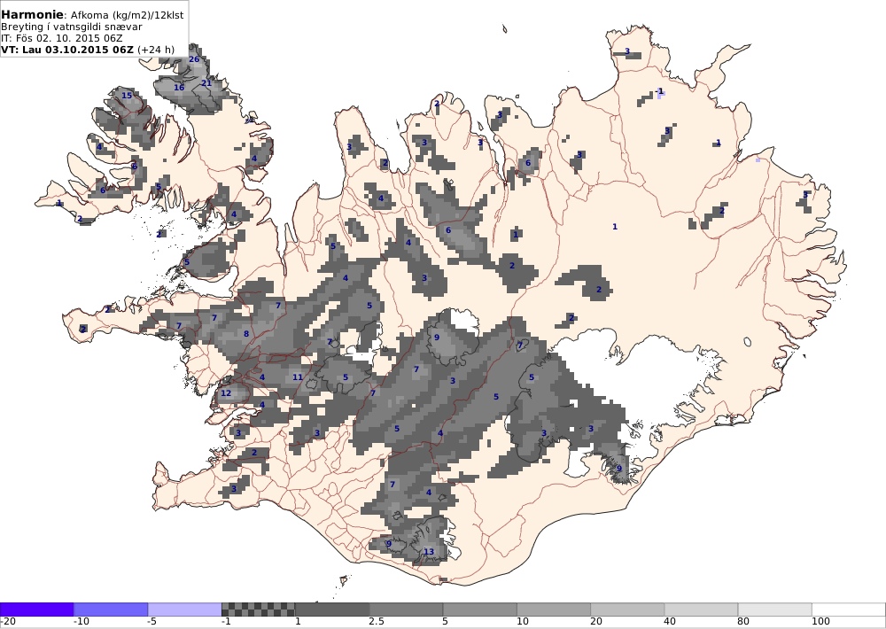This screenshot has height=629, width=886.
Task: Click the map value 26 in the Westfjords
Action: click(x=194, y=59)
